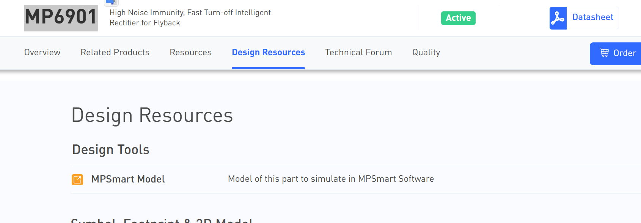Click the 'High Noise Immunity' product description
The height and width of the screenshot is (223, 641).
[190, 18]
